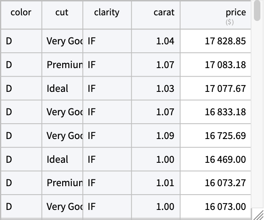The height and width of the screenshot is (220, 264).
Task: Select the price ($) column header
Action: (x=215, y=15)
